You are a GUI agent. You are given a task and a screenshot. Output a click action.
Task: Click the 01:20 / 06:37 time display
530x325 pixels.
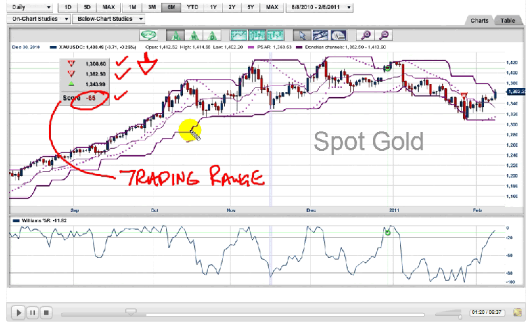click(x=487, y=312)
